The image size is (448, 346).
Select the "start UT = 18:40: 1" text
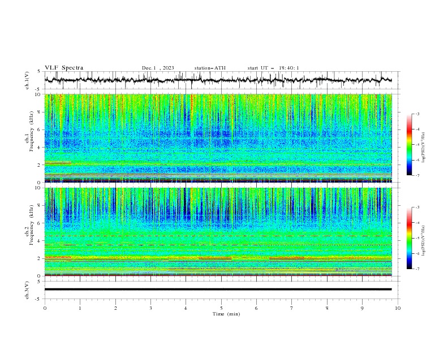pos(273,68)
